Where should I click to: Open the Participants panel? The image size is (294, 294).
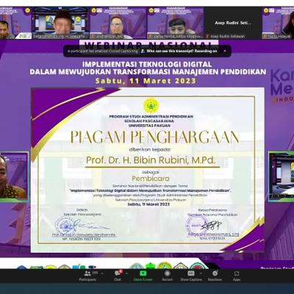pos(87,276)
